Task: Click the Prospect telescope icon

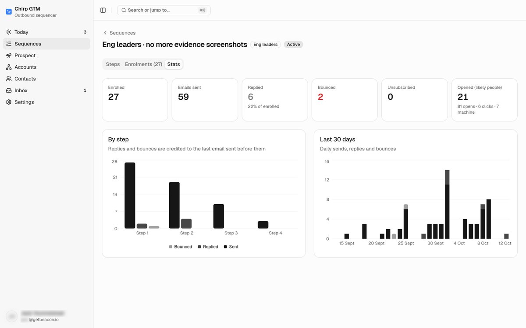Action: (9, 56)
